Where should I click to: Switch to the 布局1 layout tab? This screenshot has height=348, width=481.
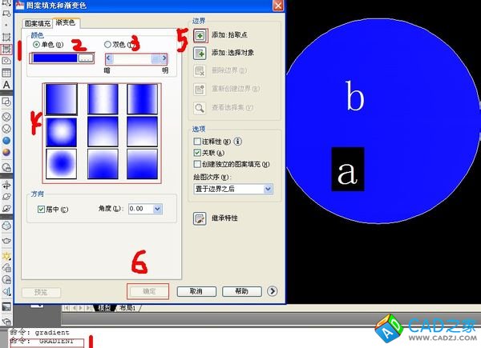pyautogui.click(x=126, y=308)
